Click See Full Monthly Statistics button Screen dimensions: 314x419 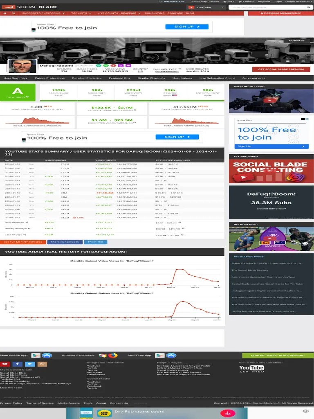tap(23, 242)
